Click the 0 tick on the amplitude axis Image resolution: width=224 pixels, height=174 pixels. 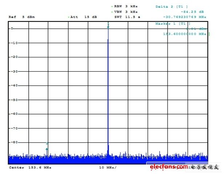[12, 28]
